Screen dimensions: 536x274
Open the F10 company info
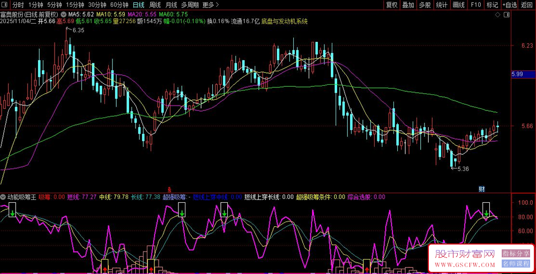(475, 5)
